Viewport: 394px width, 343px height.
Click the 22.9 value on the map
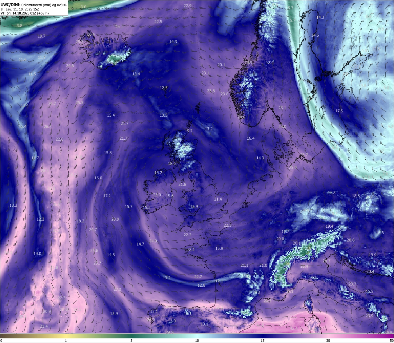(x=187, y=6)
